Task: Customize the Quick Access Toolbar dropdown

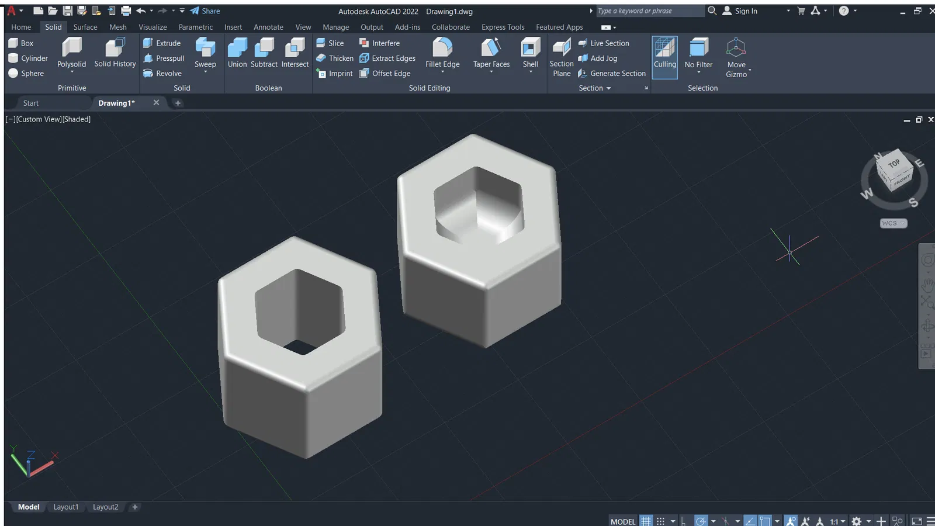Action: tap(182, 11)
